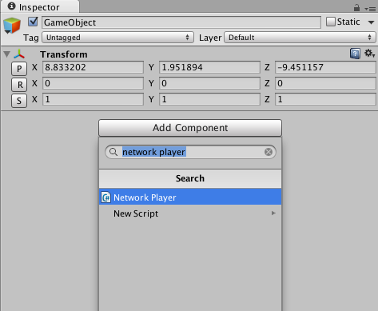Click the P position reset button

[19, 69]
